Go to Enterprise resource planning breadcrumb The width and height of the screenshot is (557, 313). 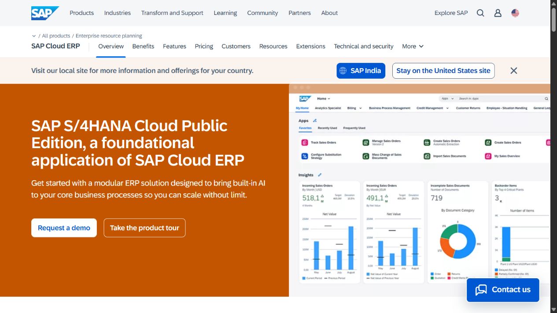click(109, 36)
